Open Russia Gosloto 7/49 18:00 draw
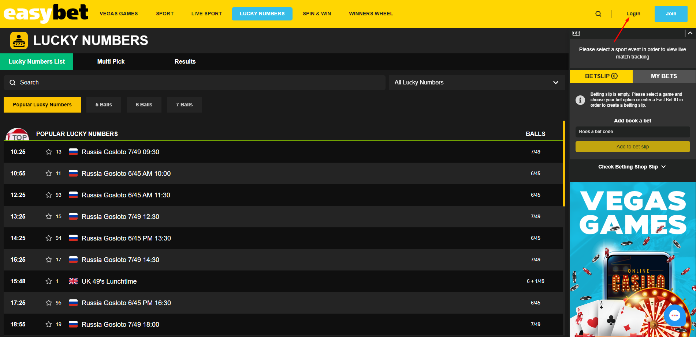The height and width of the screenshot is (337, 696). [283, 324]
